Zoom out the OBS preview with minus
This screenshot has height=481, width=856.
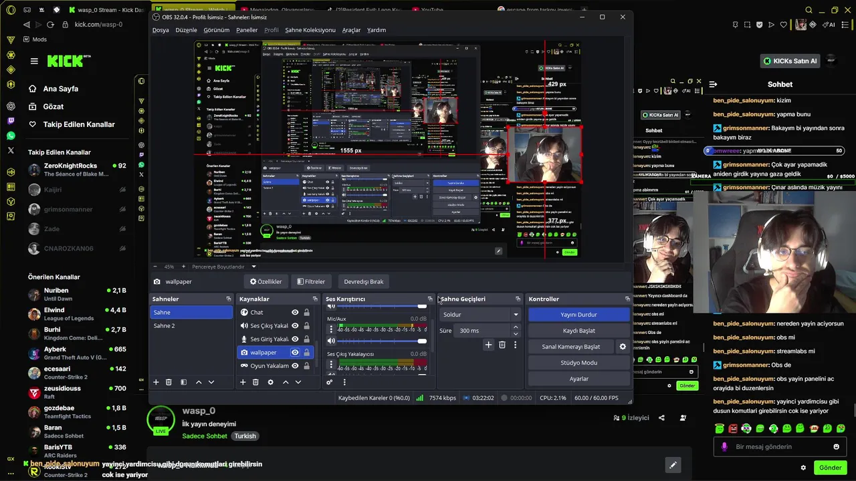click(155, 267)
